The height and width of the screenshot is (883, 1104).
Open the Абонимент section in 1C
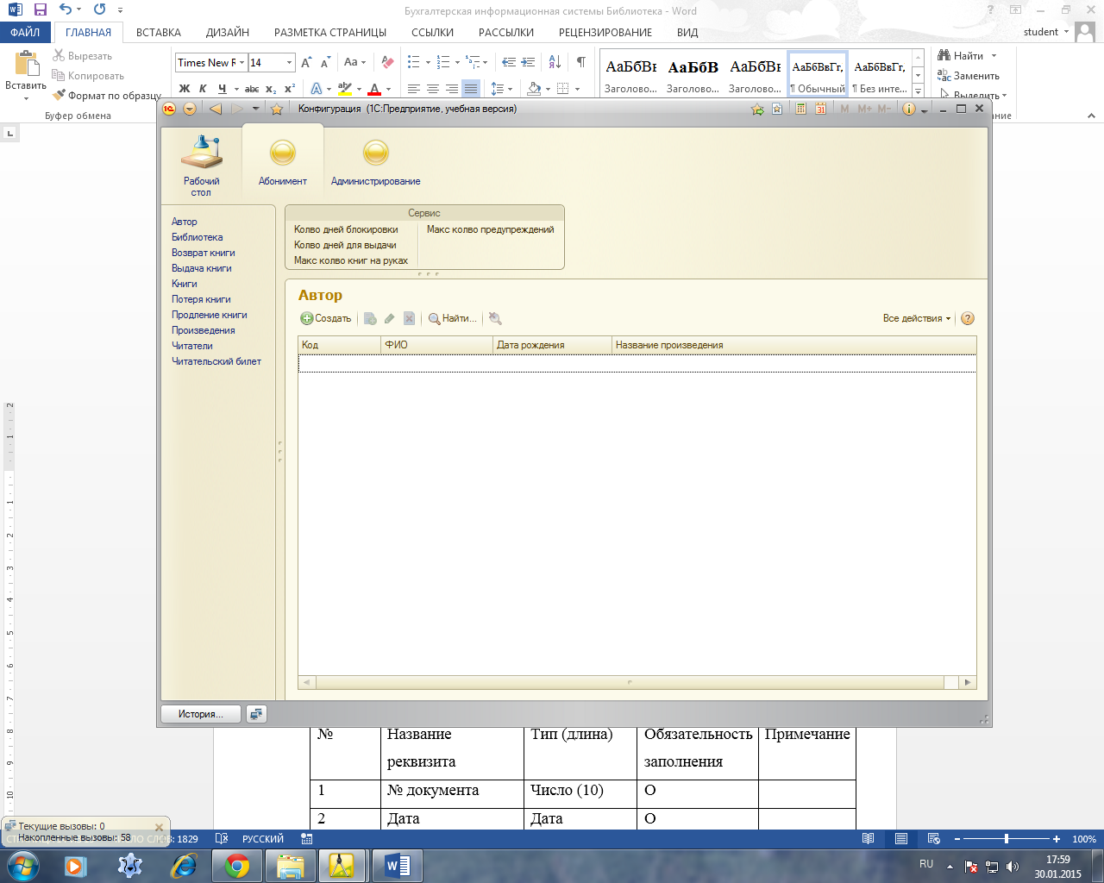[283, 162]
